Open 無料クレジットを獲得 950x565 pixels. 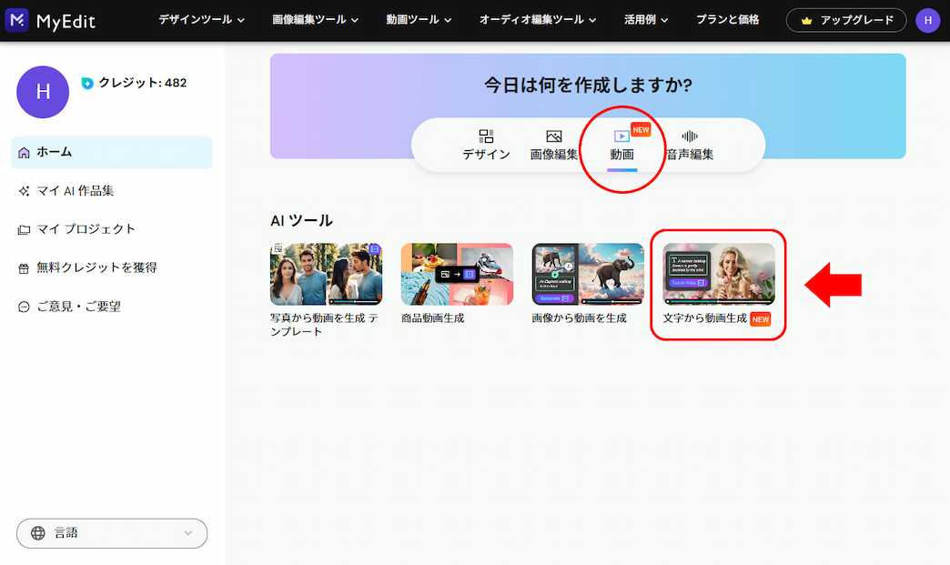(96, 268)
